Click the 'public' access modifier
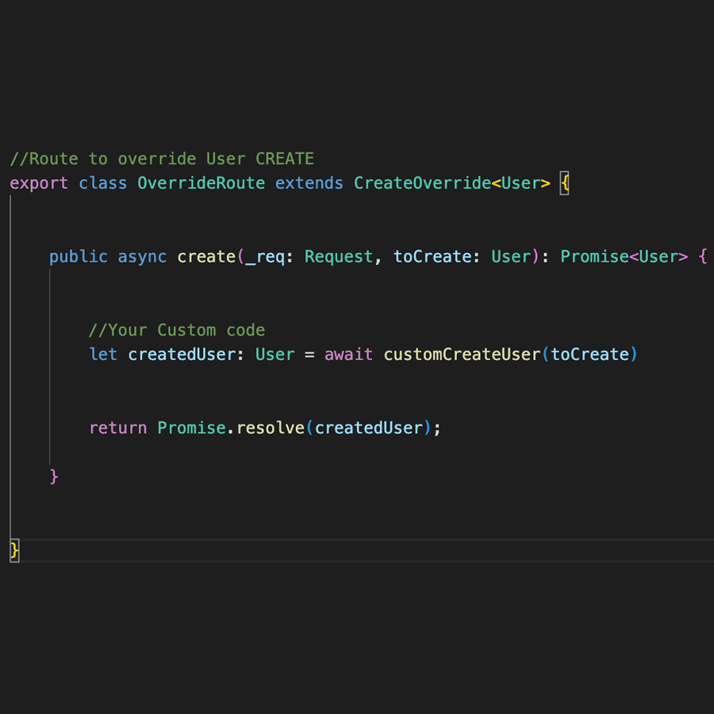The height and width of the screenshot is (714, 714). click(x=78, y=257)
